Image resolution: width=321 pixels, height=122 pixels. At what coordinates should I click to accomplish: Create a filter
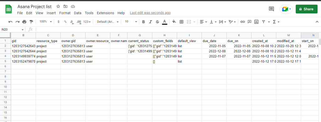coord(263,22)
